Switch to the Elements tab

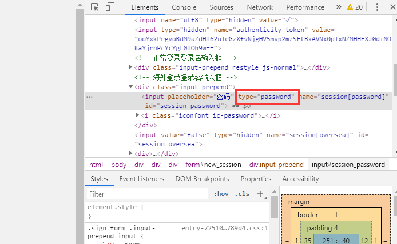pyautogui.click(x=145, y=7)
